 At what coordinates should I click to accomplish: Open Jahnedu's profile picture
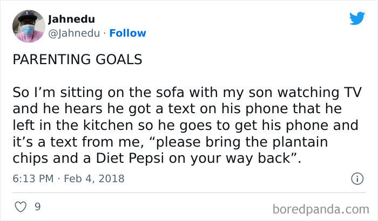point(28,26)
